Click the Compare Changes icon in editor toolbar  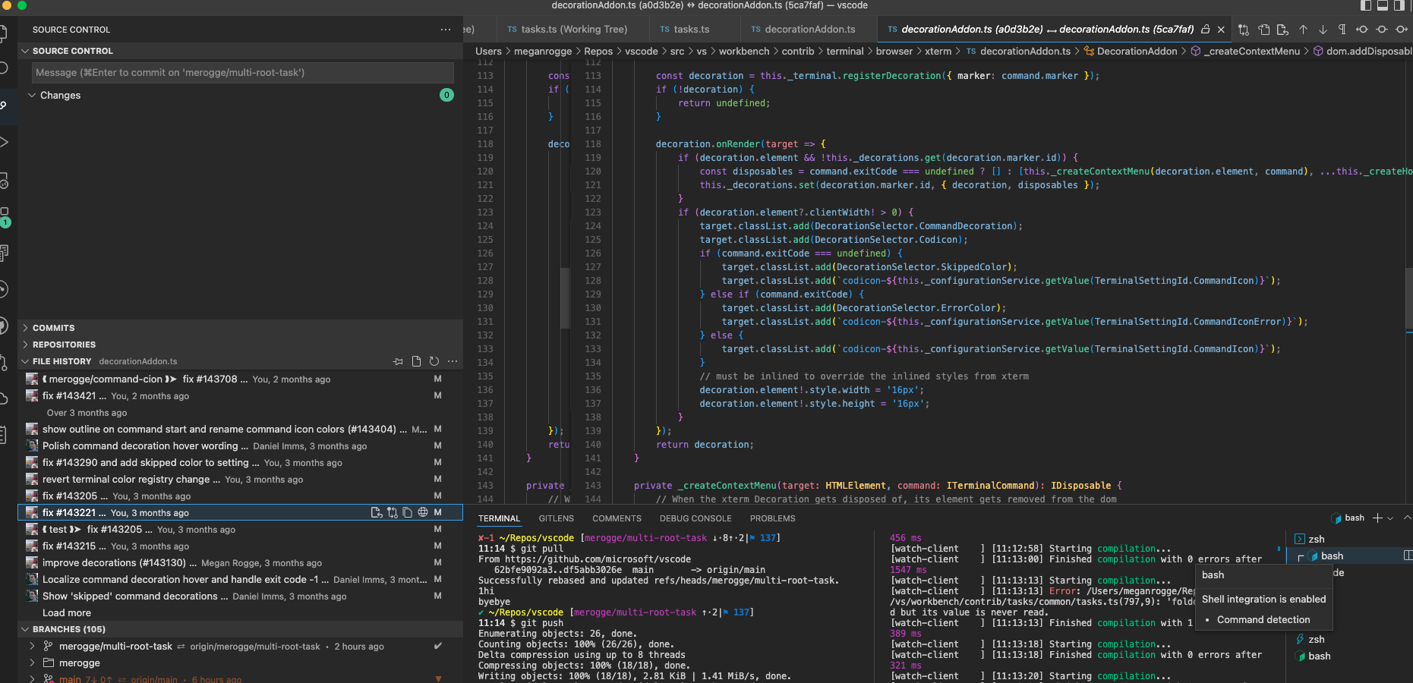click(1243, 30)
